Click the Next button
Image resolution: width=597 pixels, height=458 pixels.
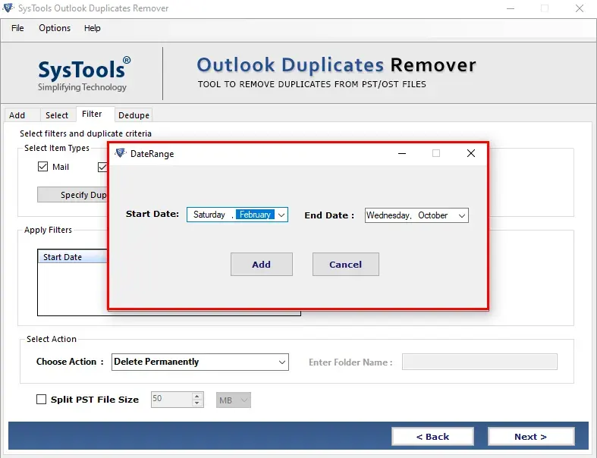pos(531,437)
